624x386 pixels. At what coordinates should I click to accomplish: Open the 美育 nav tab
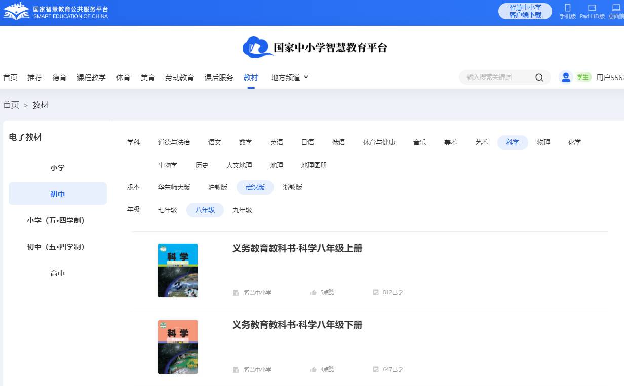148,78
